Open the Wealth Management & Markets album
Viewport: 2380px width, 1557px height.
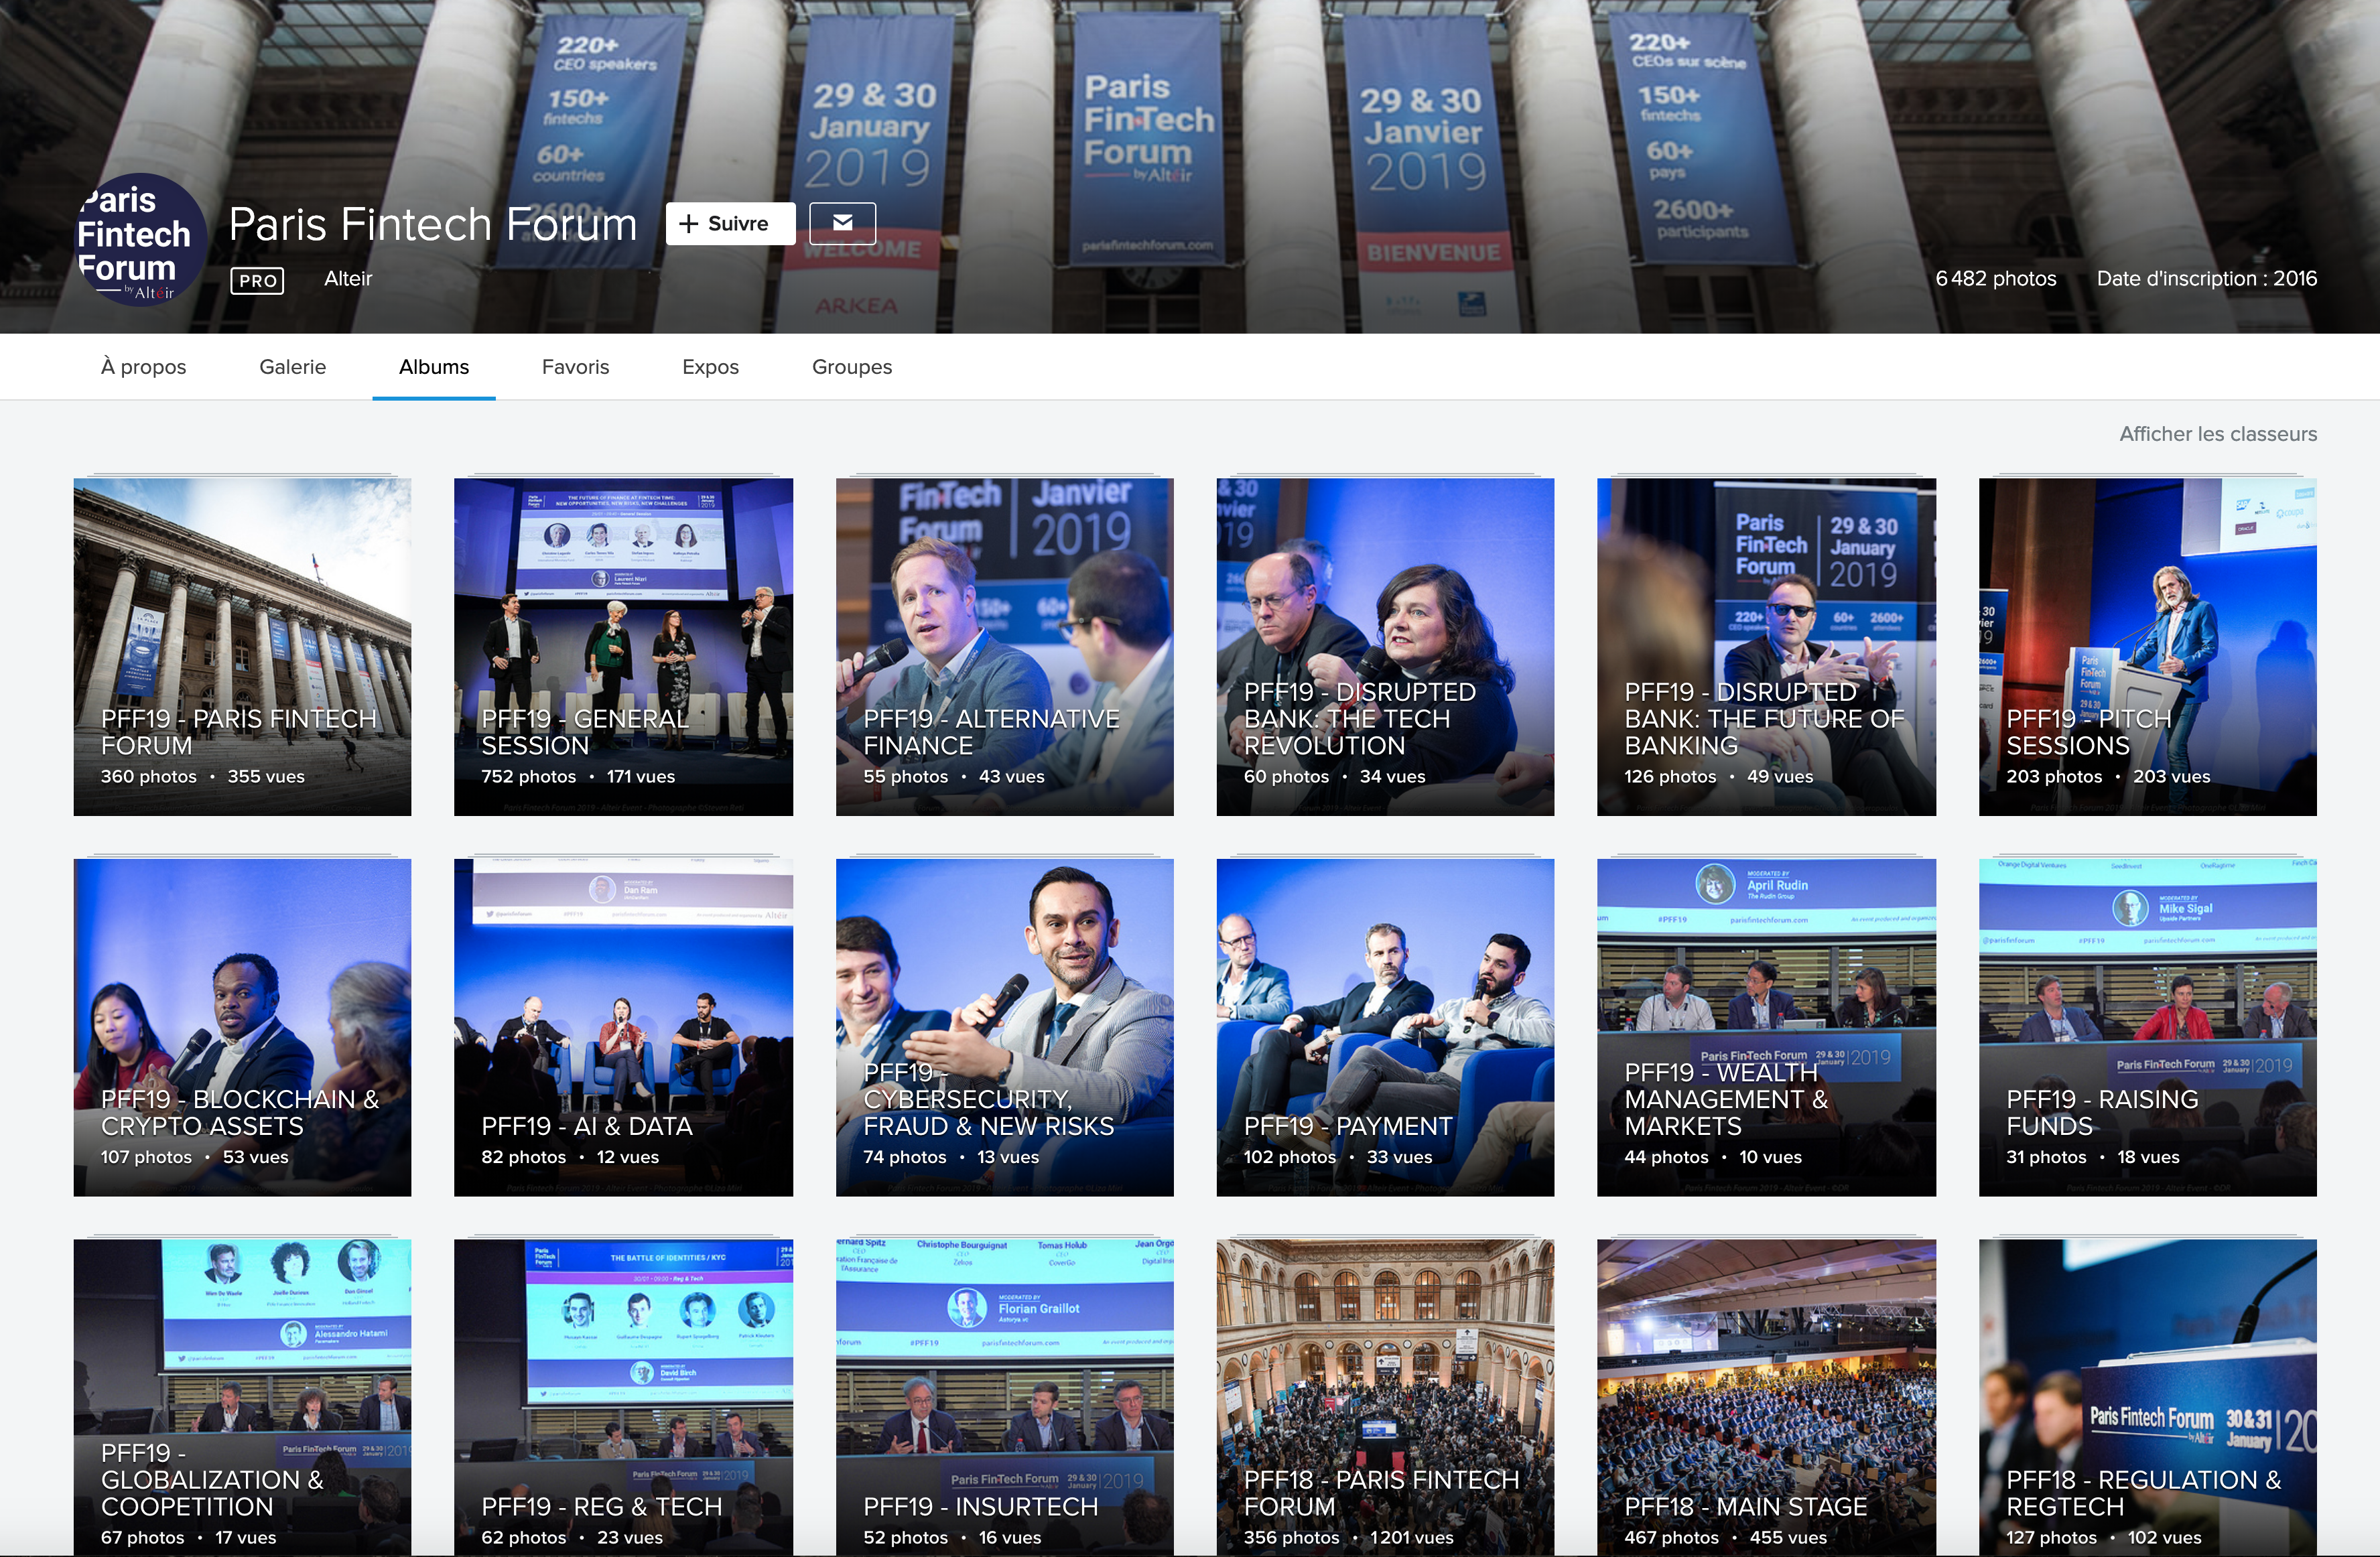pyautogui.click(x=1766, y=1027)
